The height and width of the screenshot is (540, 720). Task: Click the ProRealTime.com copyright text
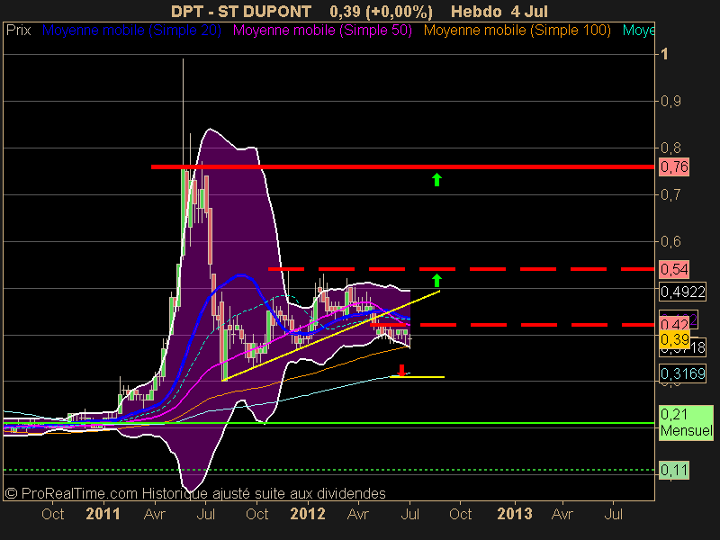[x=195, y=493]
